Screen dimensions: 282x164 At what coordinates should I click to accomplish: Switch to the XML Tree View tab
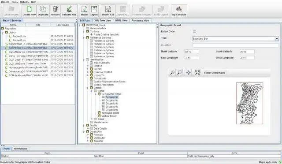tap(103, 21)
